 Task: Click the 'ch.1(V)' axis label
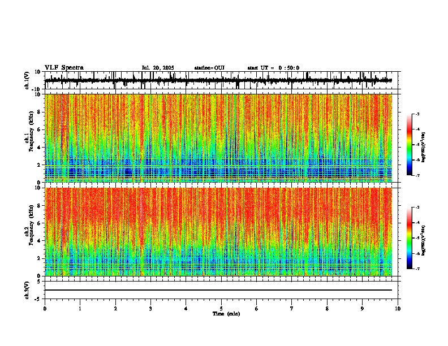pyautogui.click(x=27, y=80)
